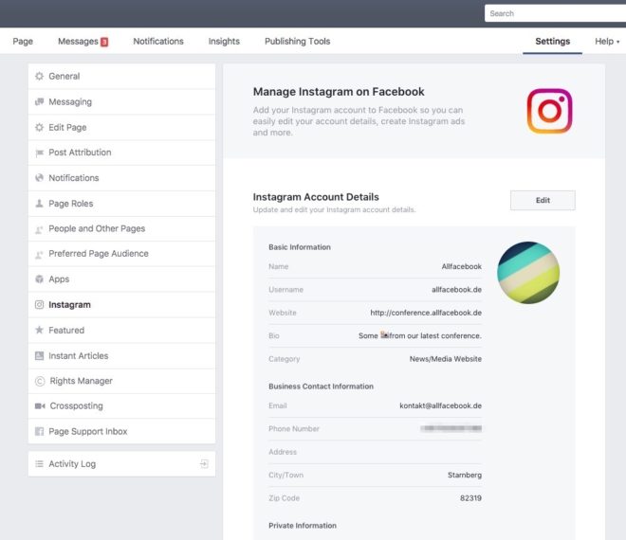This screenshot has width=626, height=540.
Task: Click the Apps cube icon
Action: (x=39, y=279)
